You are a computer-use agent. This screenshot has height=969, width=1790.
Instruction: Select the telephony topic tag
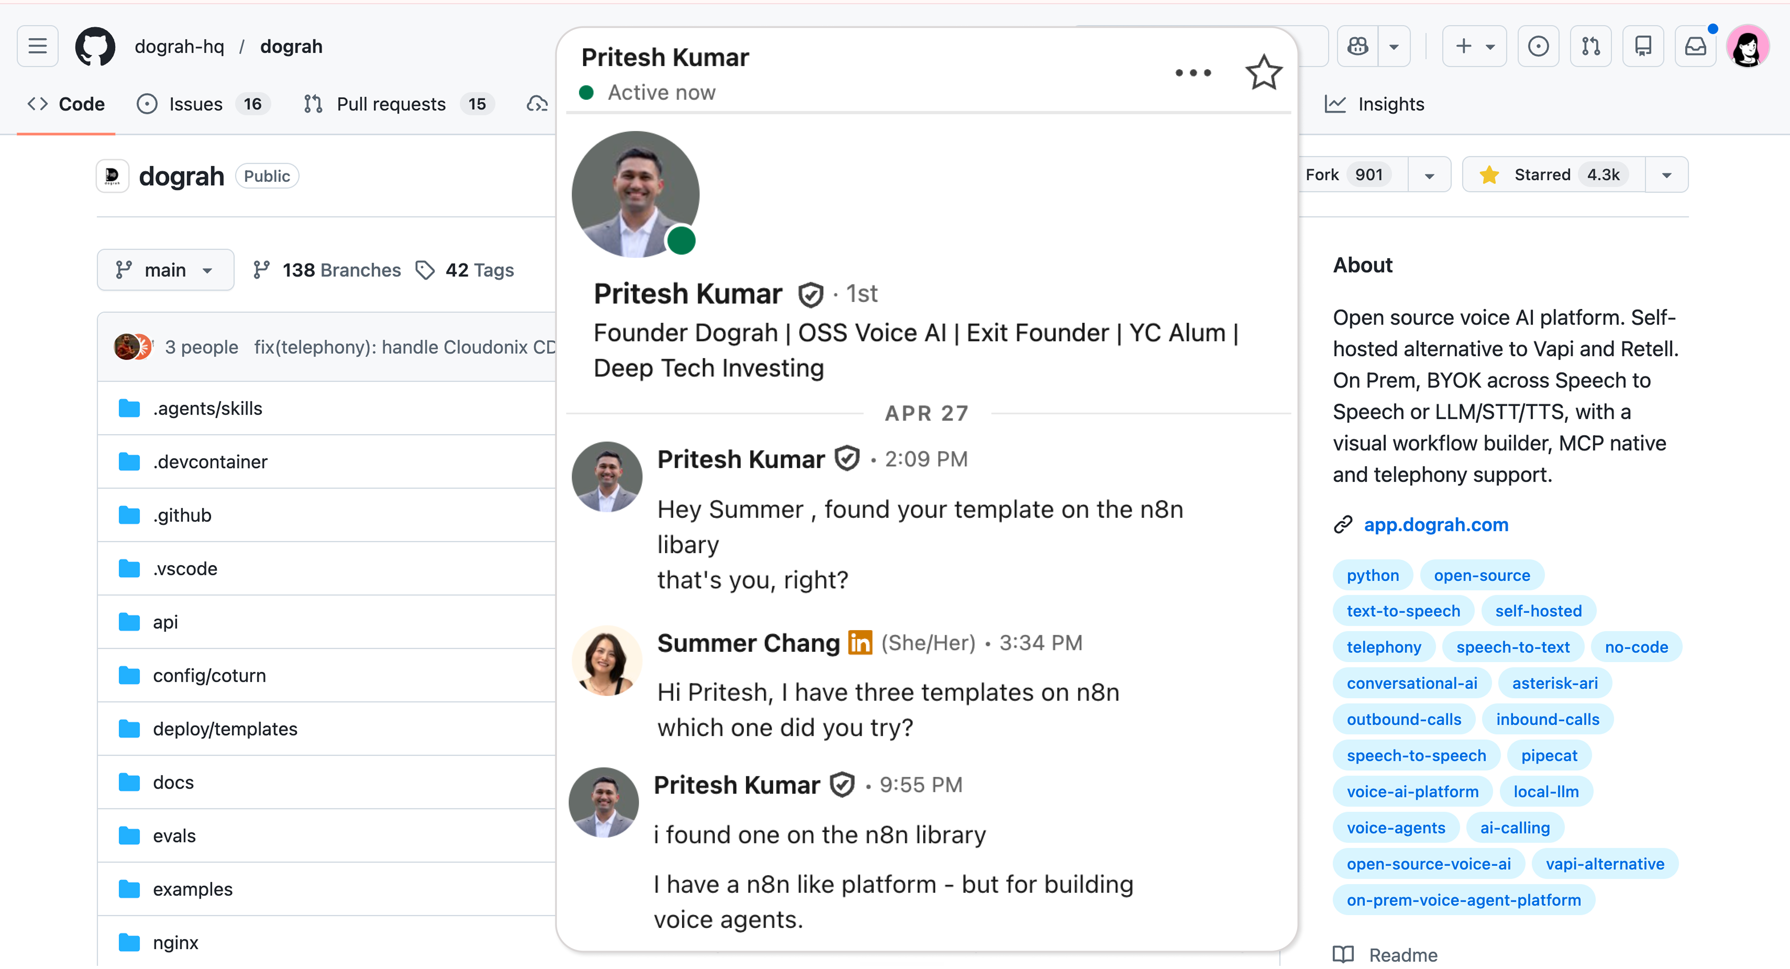coord(1384,647)
